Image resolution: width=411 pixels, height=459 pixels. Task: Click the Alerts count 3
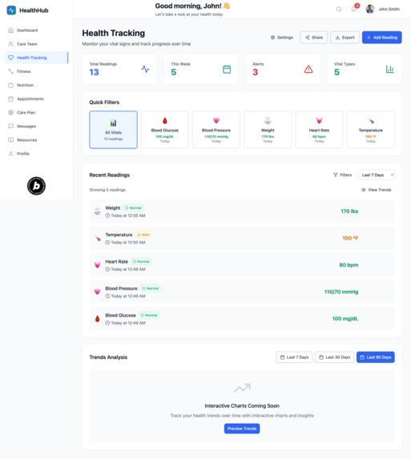[x=256, y=72]
